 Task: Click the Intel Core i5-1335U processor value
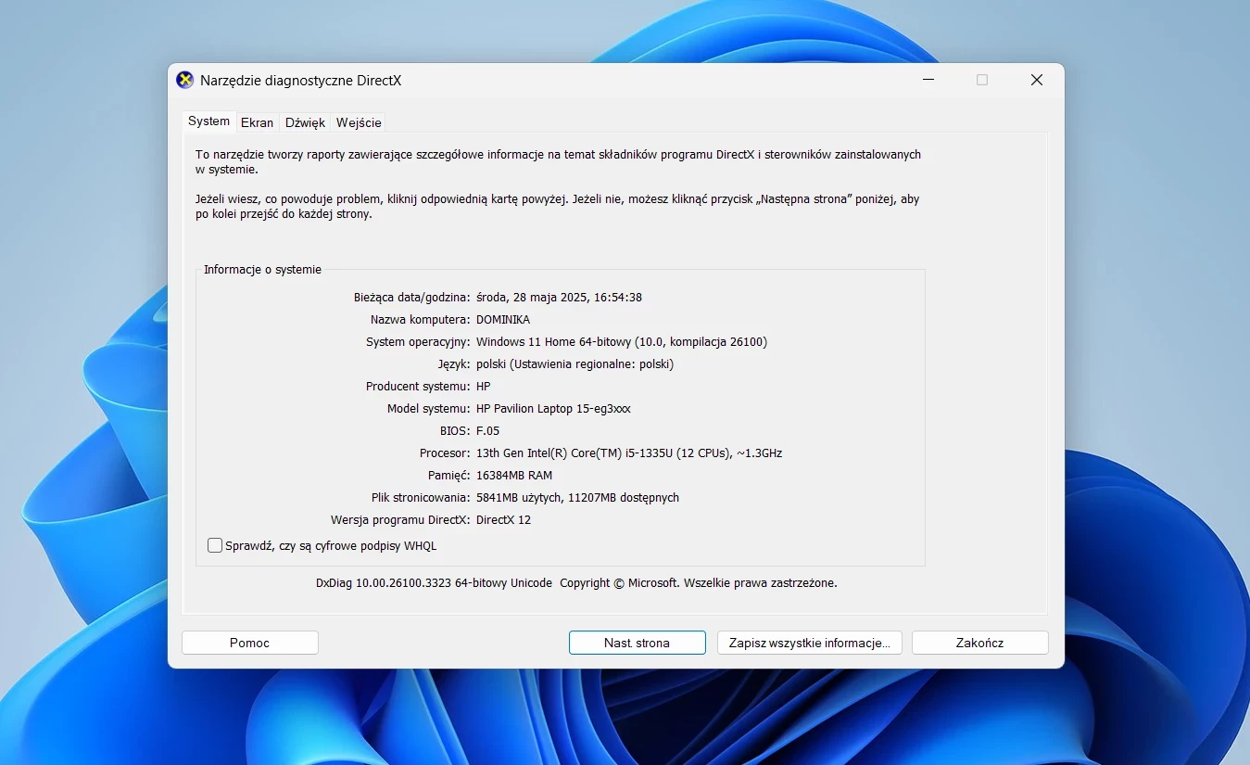click(x=629, y=453)
